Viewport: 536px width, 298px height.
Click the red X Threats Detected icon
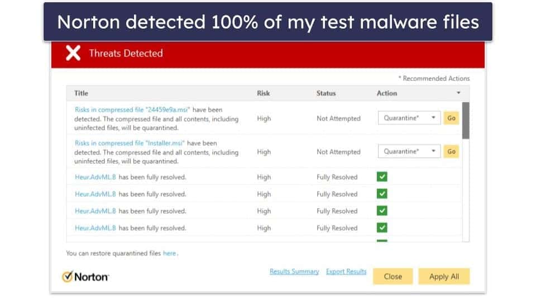coord(73,54)
